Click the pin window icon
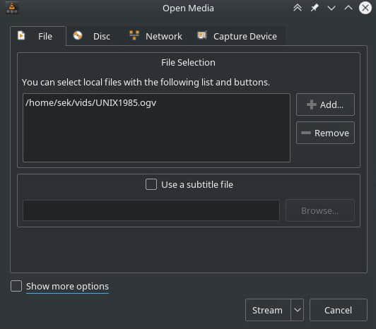The width and height of the screenshot is (376, 329). [315, 8]
